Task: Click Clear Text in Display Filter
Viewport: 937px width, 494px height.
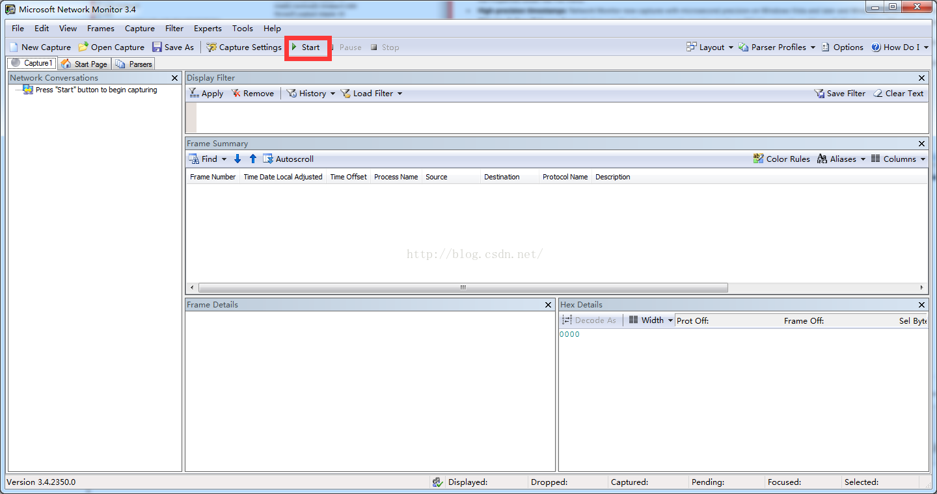Action: click(898, 94)
